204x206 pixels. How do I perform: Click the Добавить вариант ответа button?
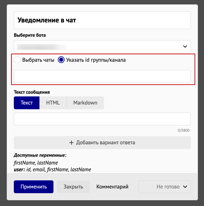point(102,143)
